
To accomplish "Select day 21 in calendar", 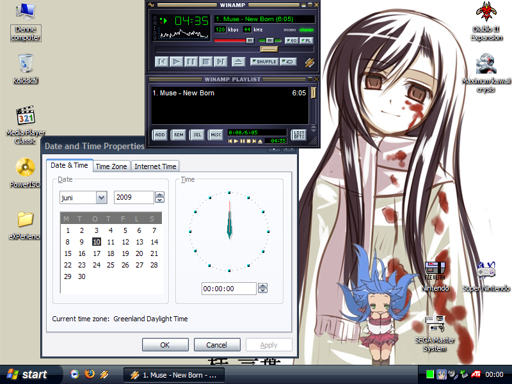I will 154,253.
